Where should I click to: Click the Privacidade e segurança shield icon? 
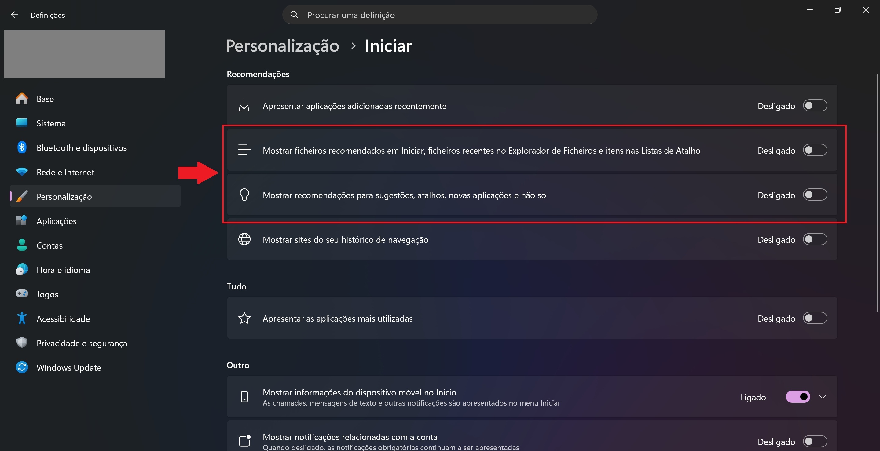(22, 343)
